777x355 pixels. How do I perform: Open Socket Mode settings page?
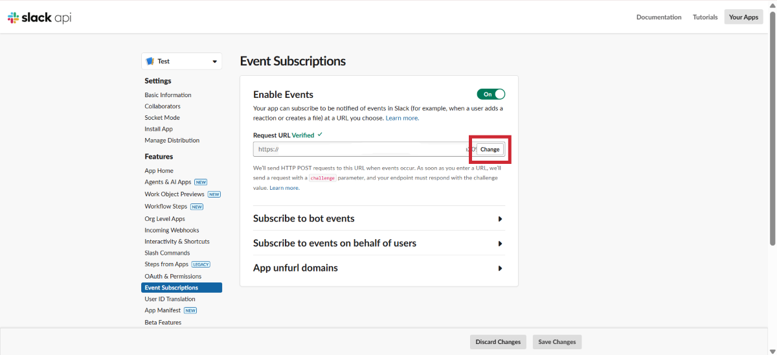162,118
